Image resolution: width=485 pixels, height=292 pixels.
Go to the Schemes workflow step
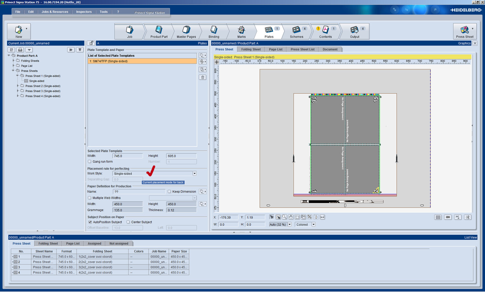pyautogui.click(x=296, y=32)
